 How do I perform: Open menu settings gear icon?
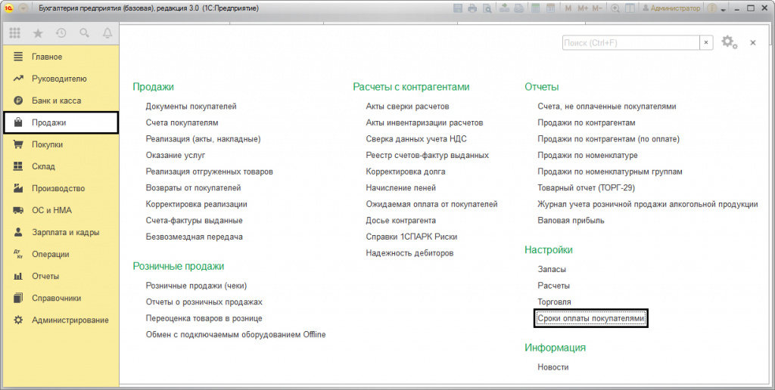728,42
